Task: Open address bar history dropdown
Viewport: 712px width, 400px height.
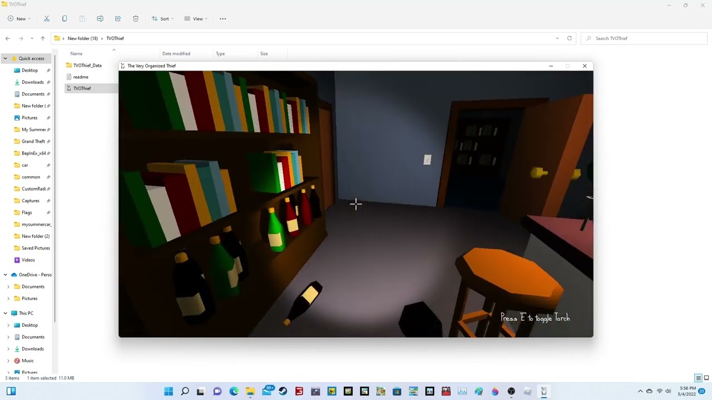Action: pos(557,38)
